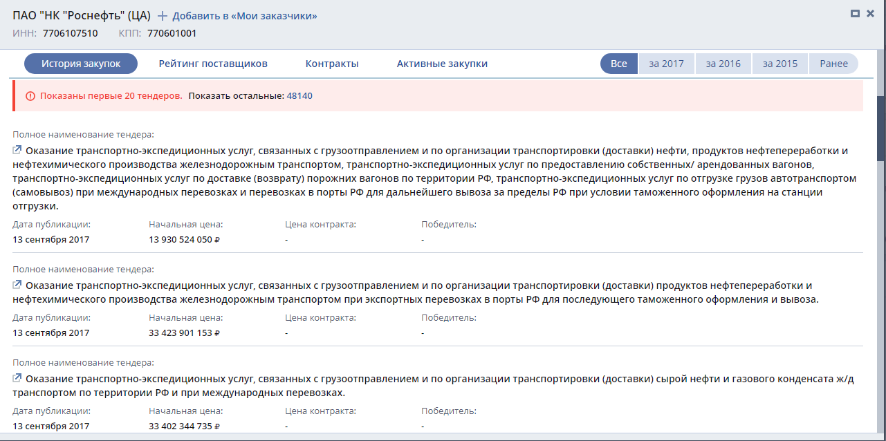Add customer via Добавить в «Мои заказчики»
The height and width of the screenshot is (441, 886).
click(244, 16)
